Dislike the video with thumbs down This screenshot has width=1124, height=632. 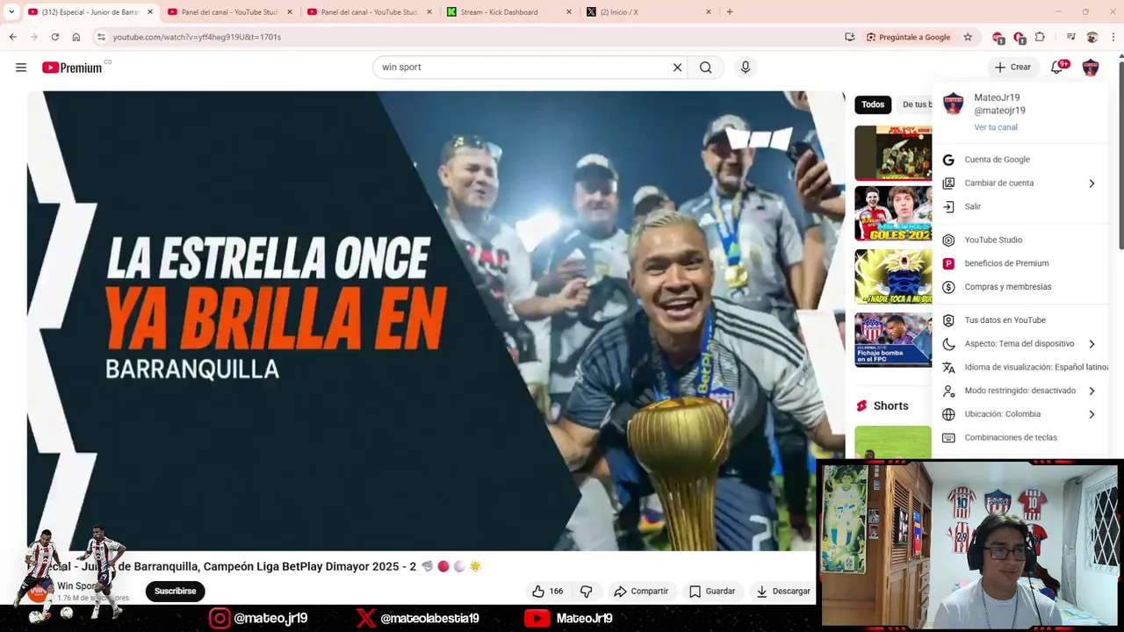tap(587, 592)
